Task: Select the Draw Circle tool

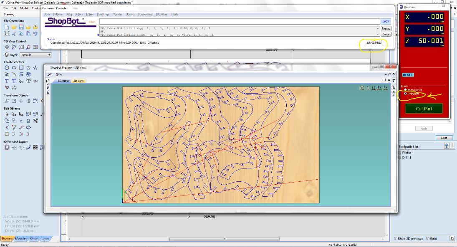Action: click(7, 68)
